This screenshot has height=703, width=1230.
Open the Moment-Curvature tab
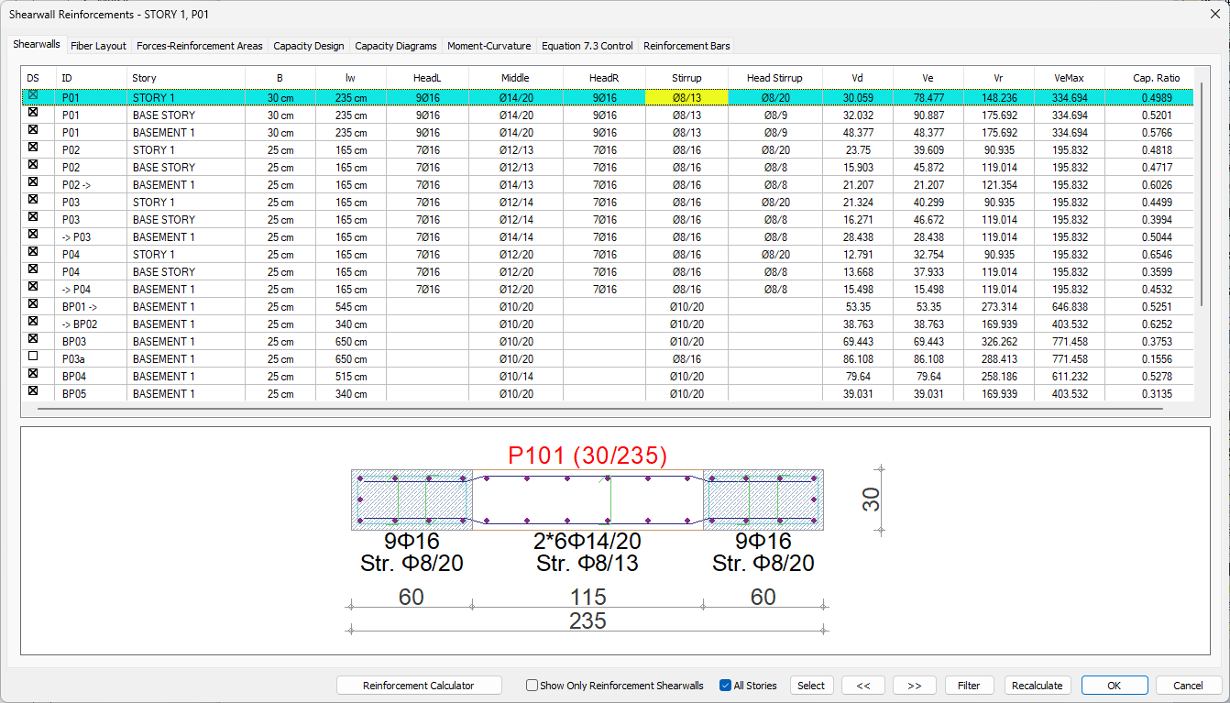(x=489, y=46)
